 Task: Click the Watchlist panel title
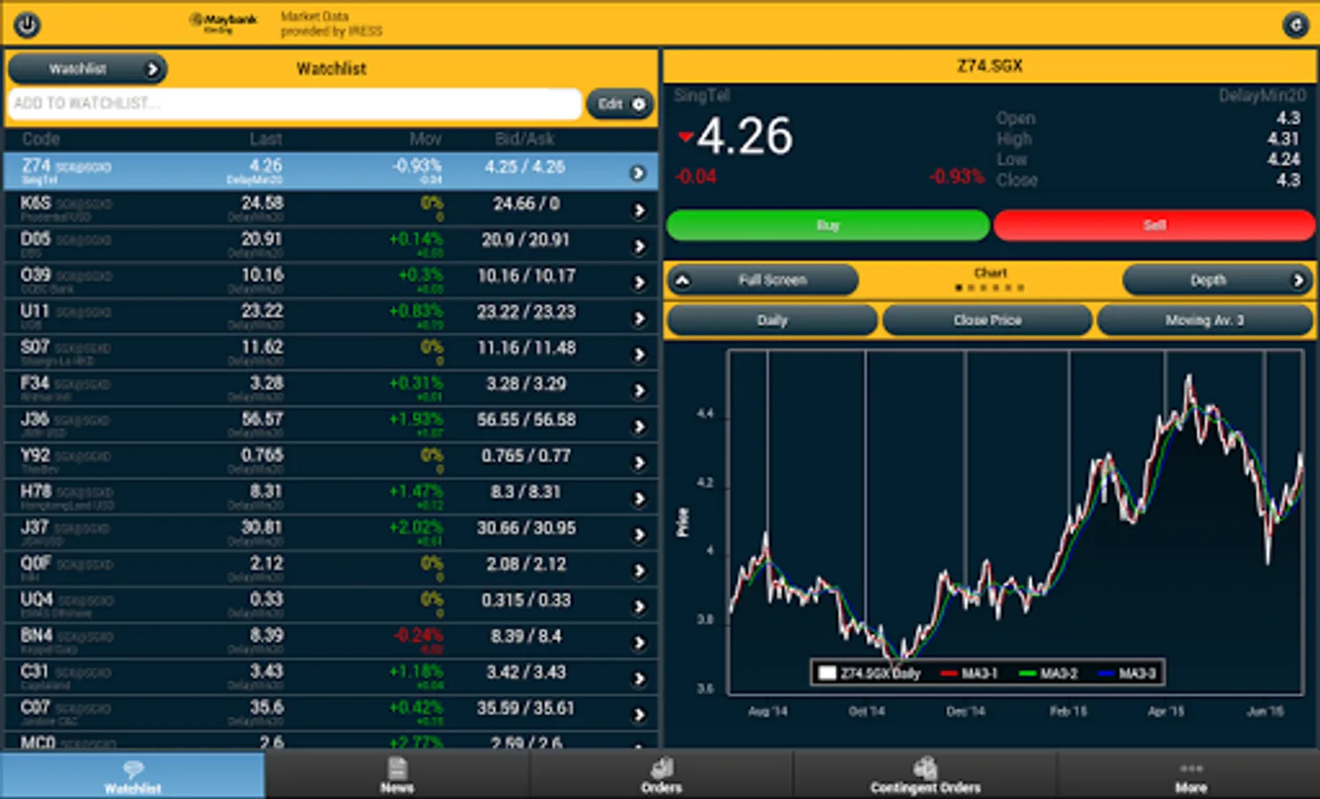[x=331, y=68]
